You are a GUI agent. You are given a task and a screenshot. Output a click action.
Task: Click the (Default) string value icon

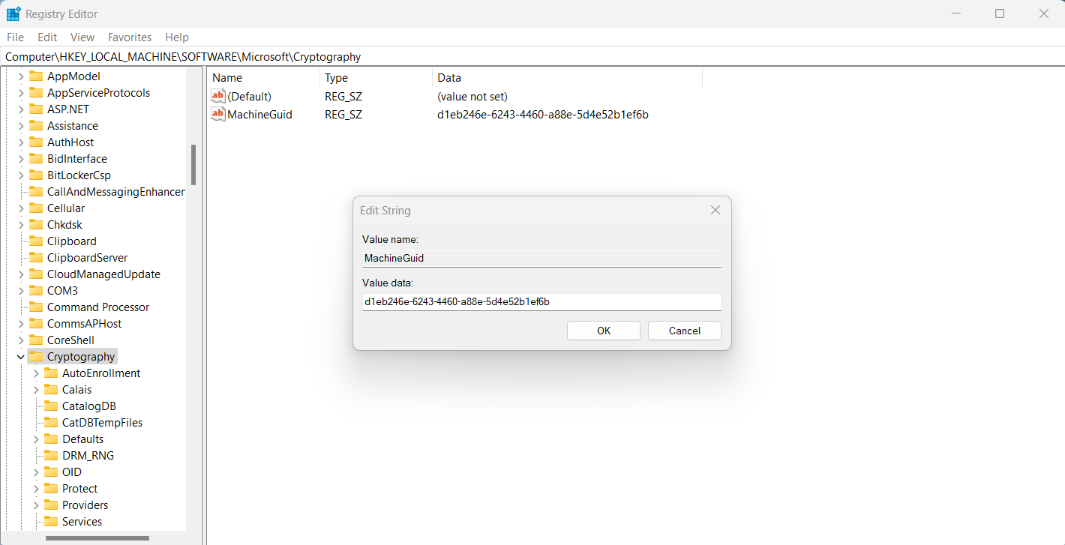218,97
